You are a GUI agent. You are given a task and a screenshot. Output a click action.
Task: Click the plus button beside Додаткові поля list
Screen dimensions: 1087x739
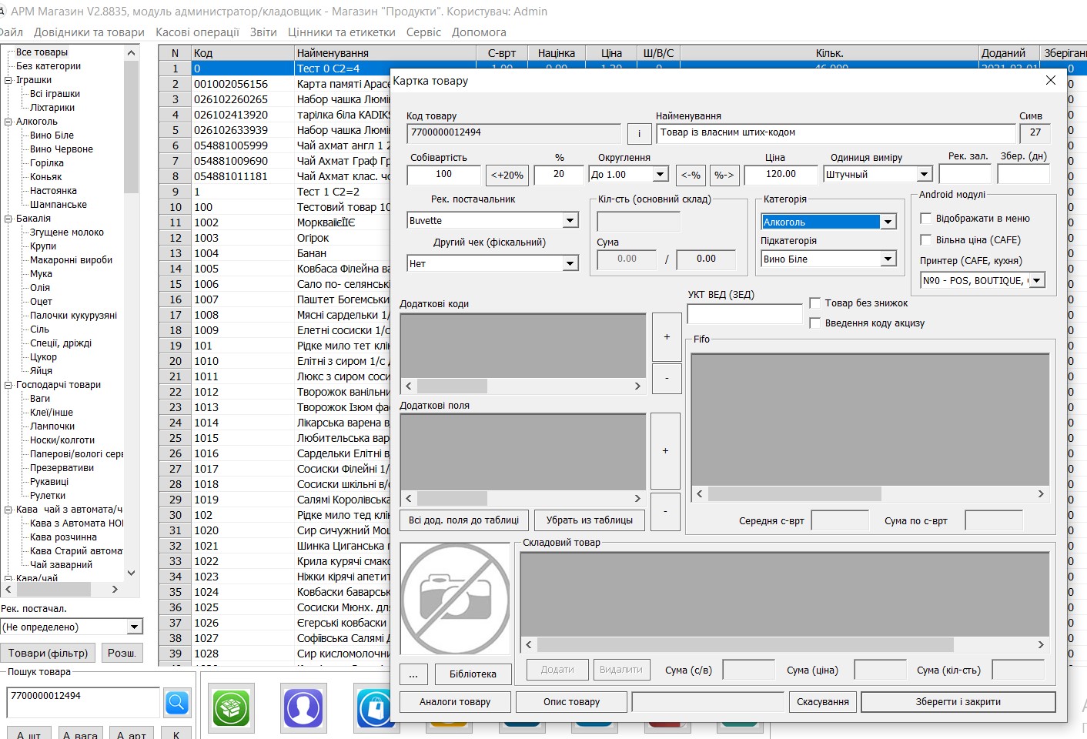(x=665, y=450)
